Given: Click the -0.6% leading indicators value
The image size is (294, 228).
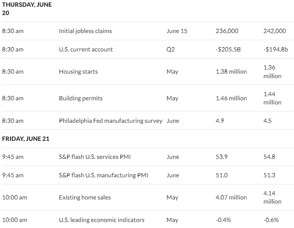Looking at the screenshot, I should [271, 220].
